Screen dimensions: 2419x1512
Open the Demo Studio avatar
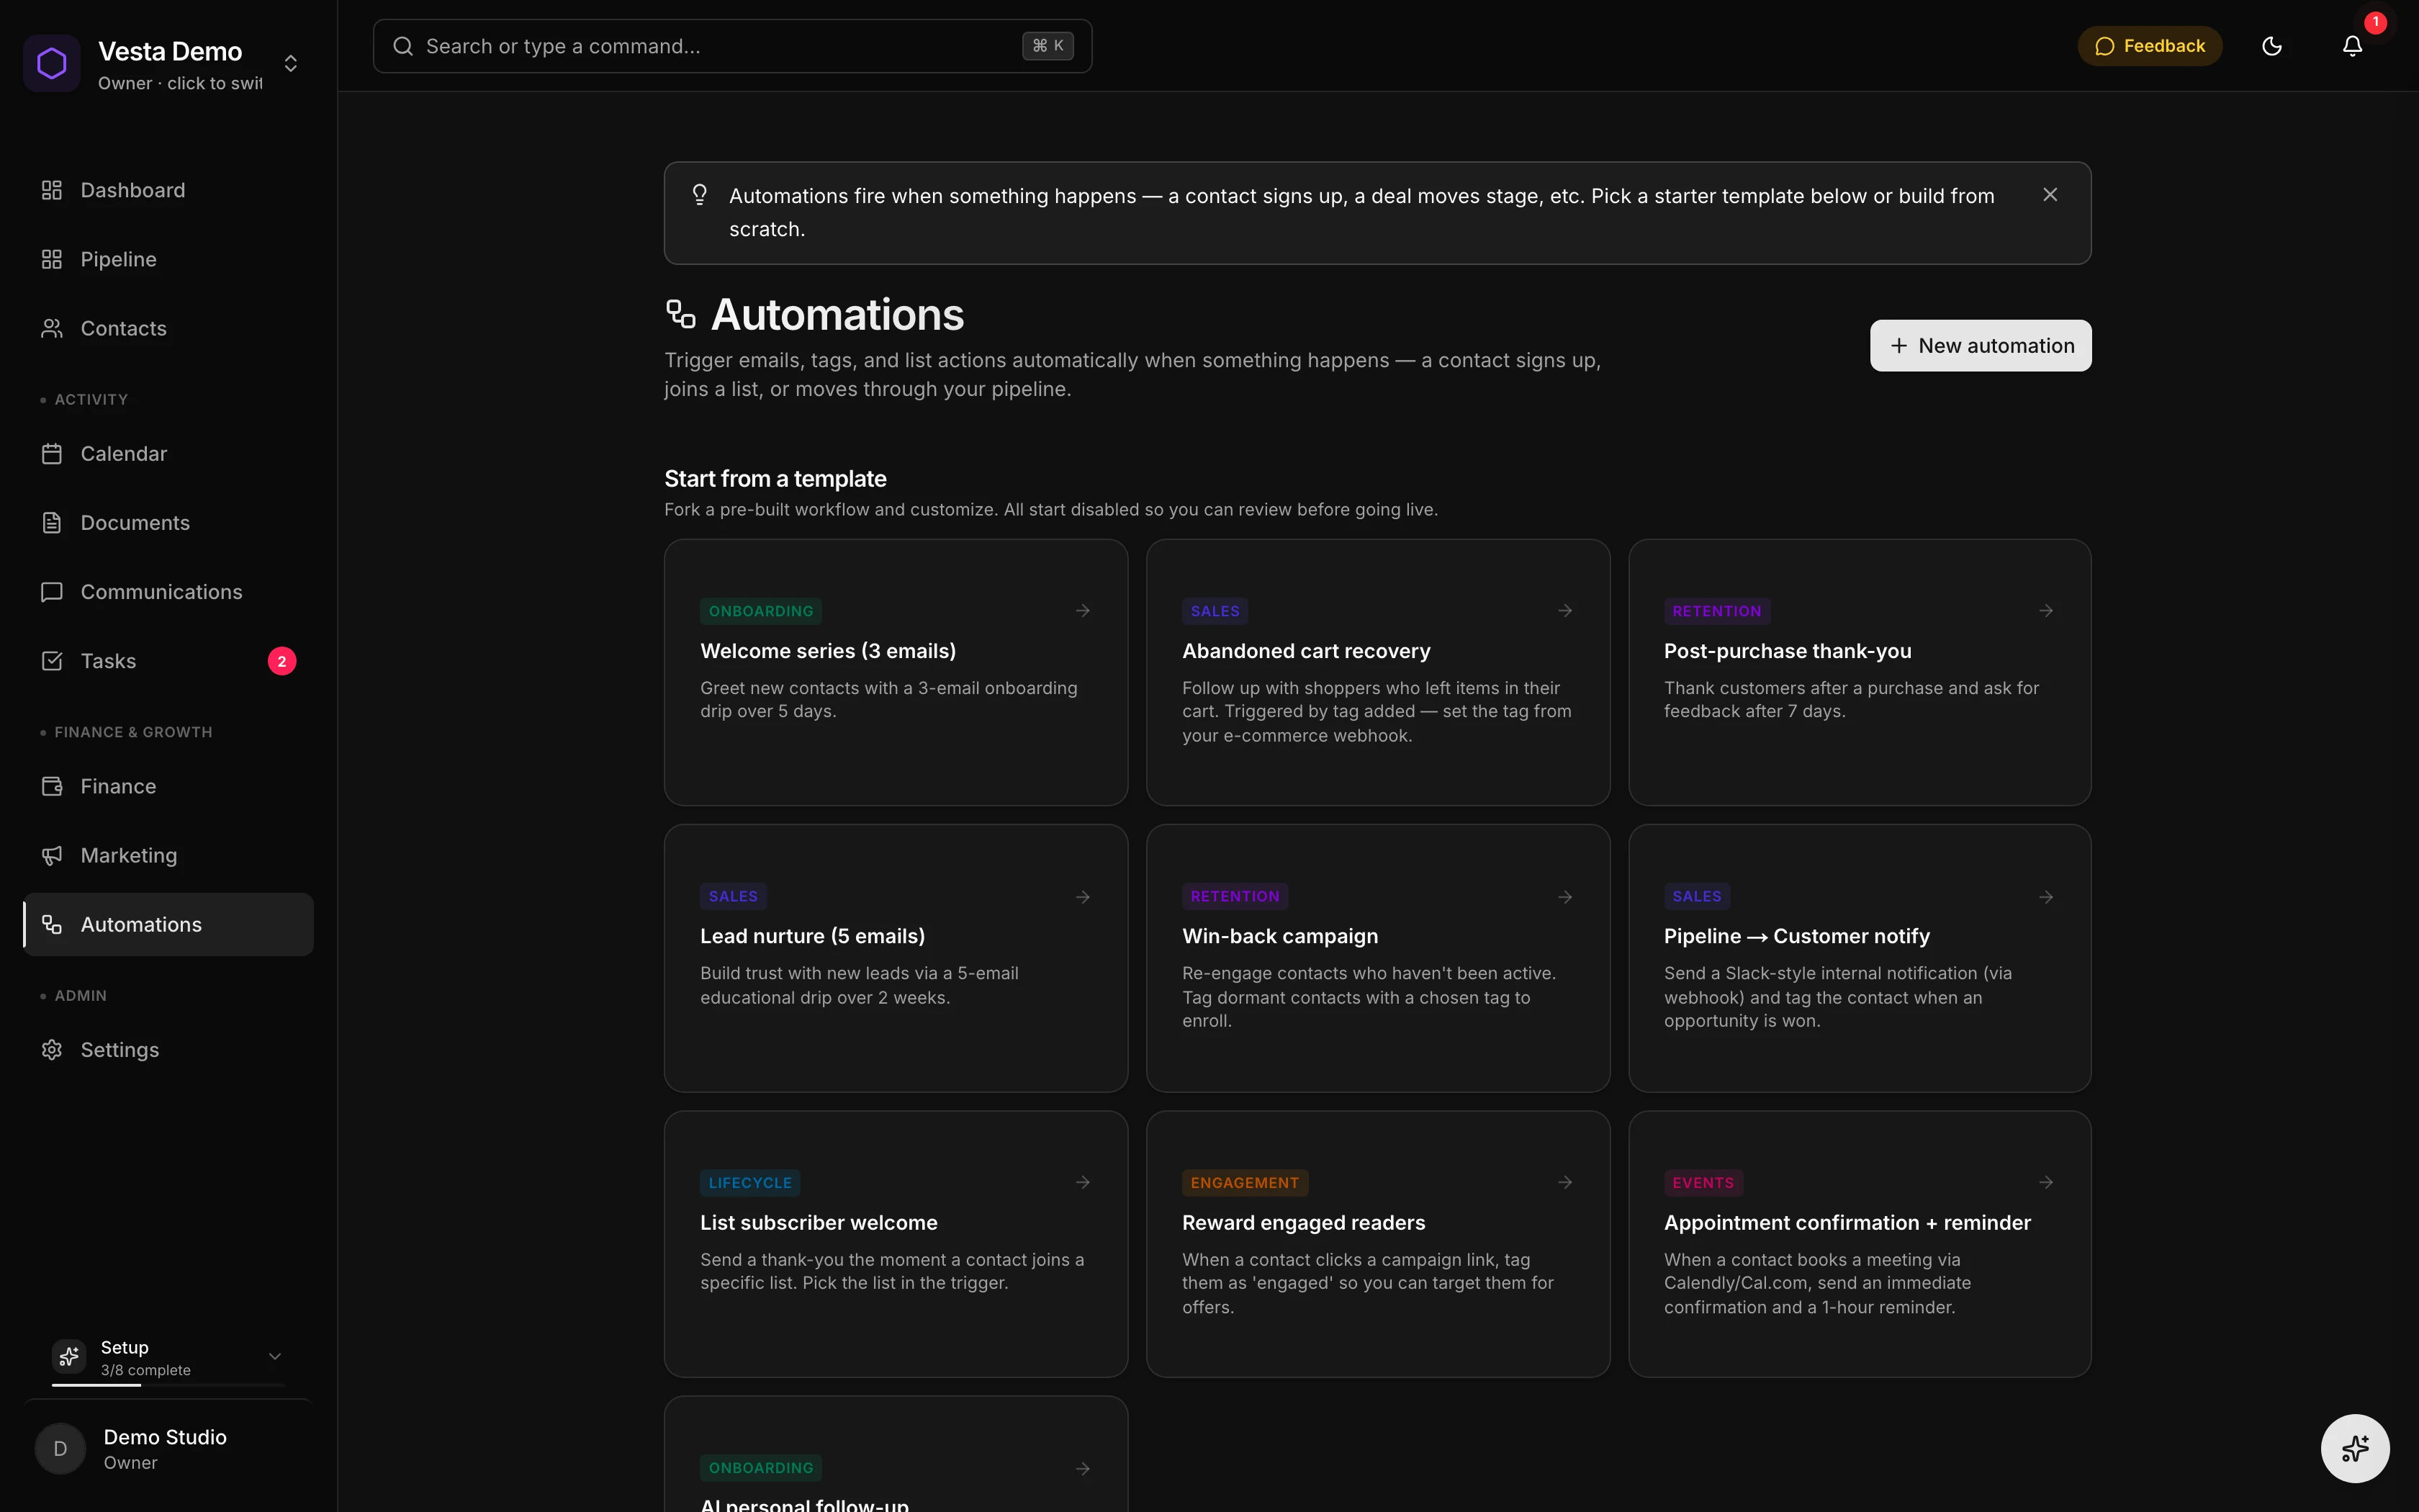[x=60, y=1448]
